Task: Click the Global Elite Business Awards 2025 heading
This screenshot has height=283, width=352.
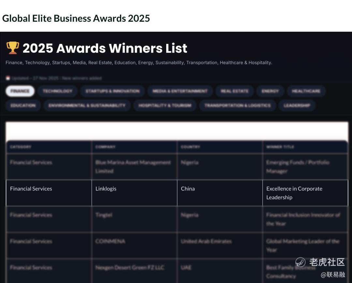Action: [76, 18]
